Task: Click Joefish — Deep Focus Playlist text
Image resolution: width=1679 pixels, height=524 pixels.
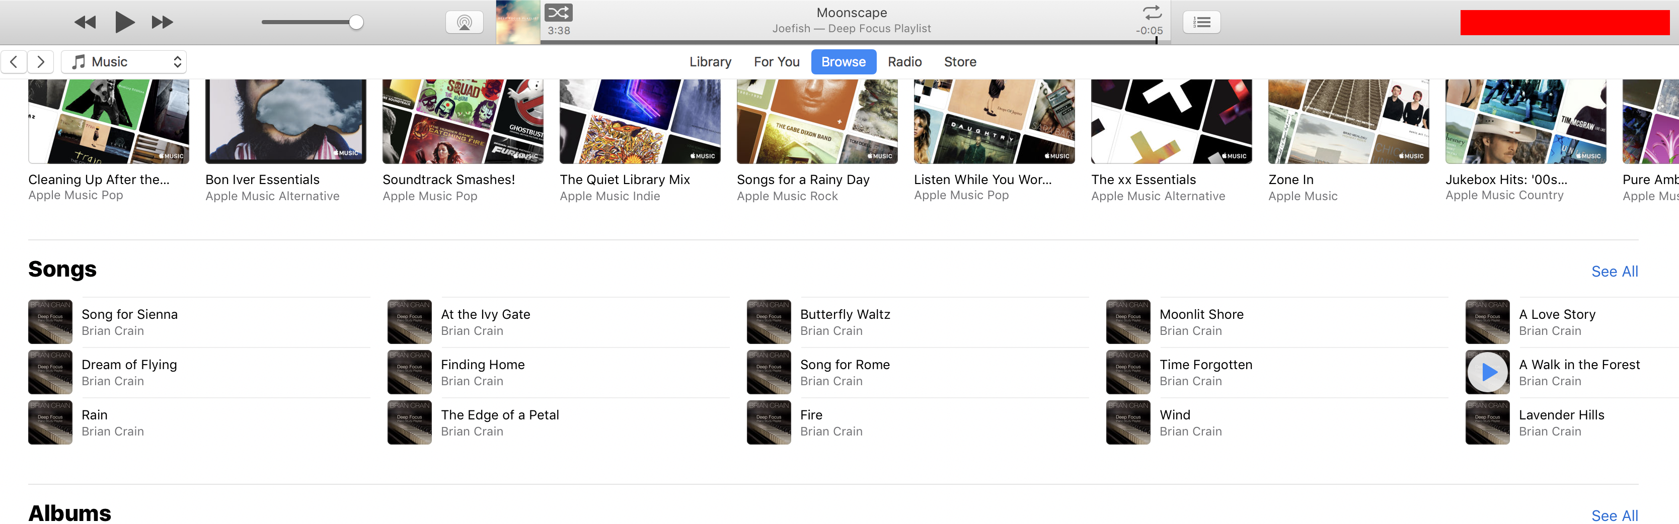Action: tap(851, 29)
